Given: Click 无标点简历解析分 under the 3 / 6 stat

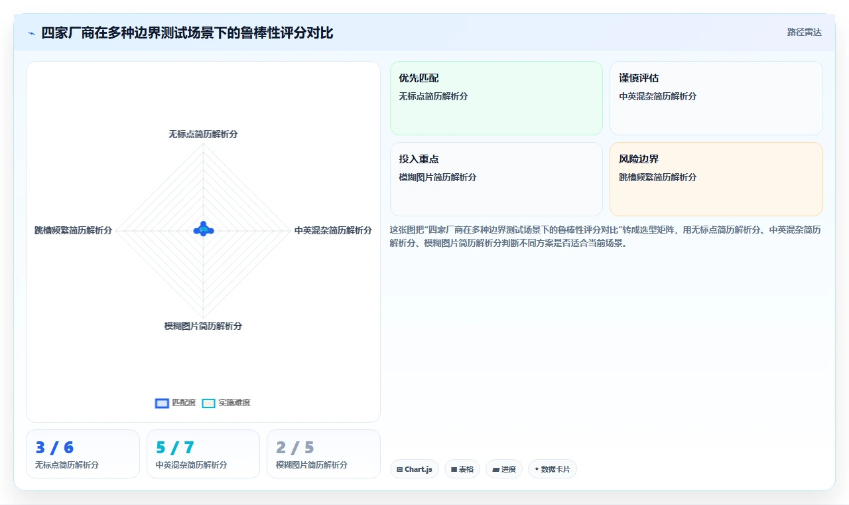Looking at the screenshot, I should pos(67,465).
